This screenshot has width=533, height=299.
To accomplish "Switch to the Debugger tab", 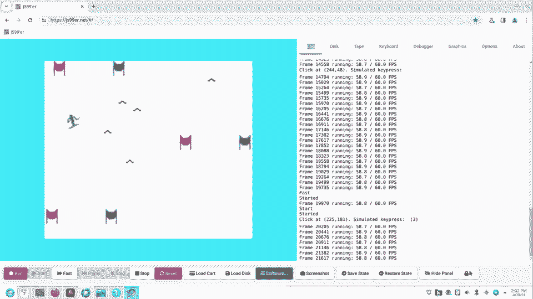I will (423, 47).
